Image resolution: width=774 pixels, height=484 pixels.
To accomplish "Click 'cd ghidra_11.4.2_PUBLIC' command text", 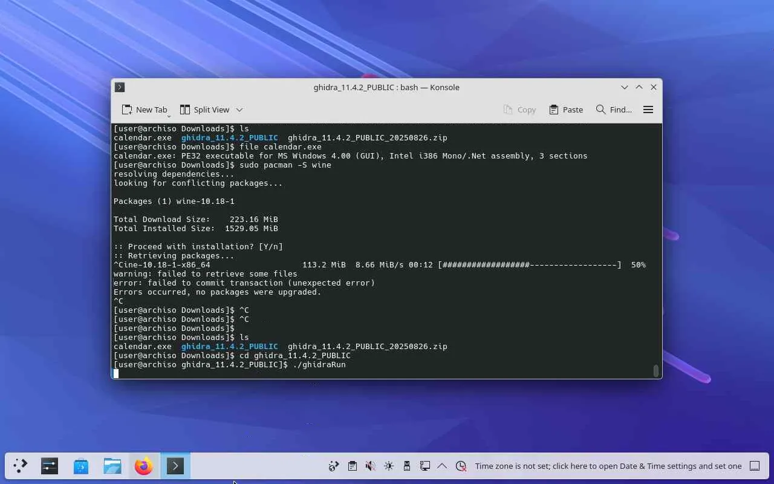I will pos(295,356).
